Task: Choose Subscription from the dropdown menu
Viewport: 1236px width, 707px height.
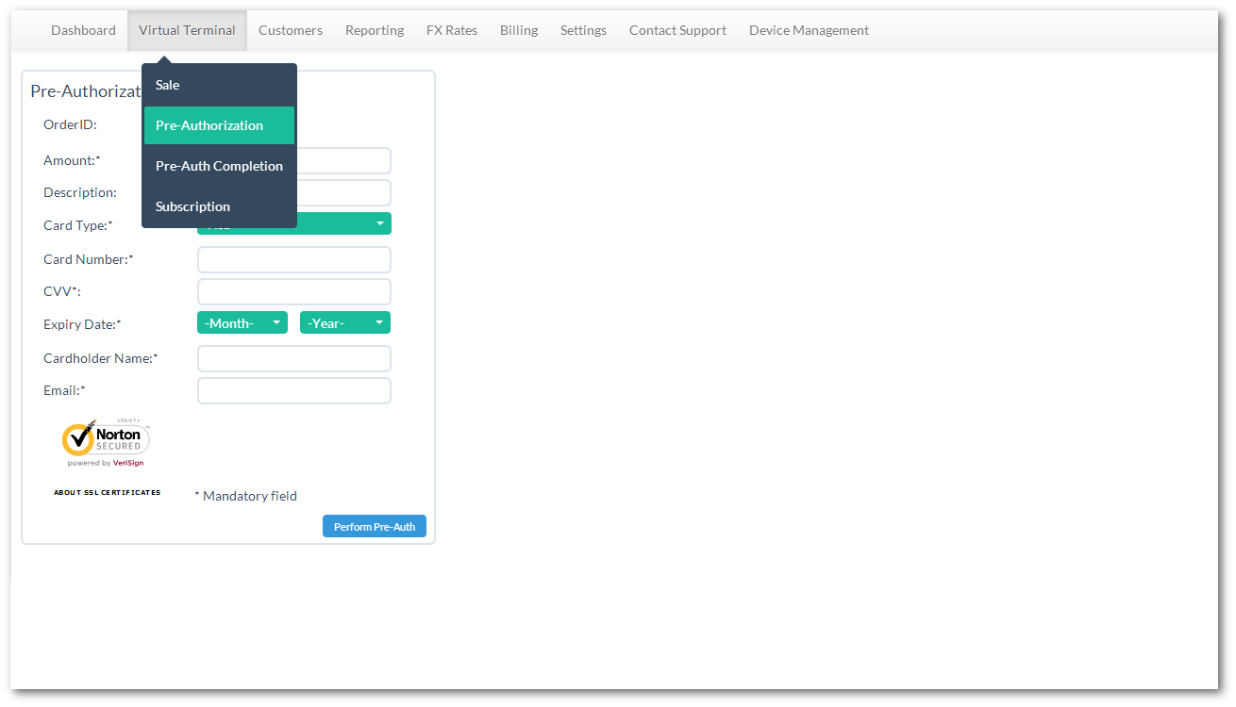Action: point(193,206)
